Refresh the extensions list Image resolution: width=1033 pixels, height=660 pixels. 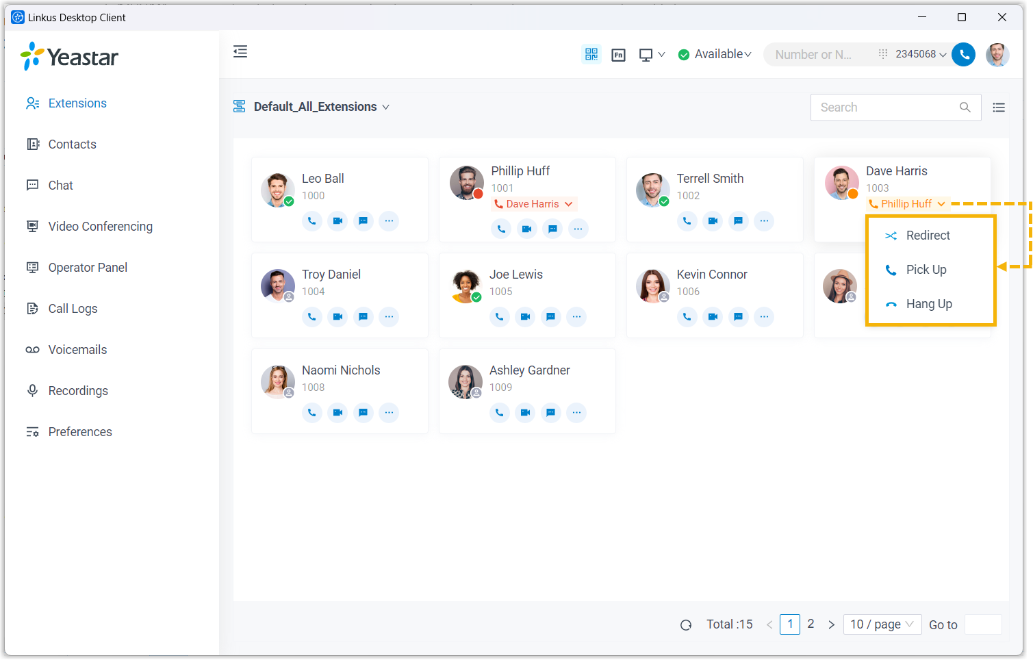pyautogui.click(x=686, y=625)
